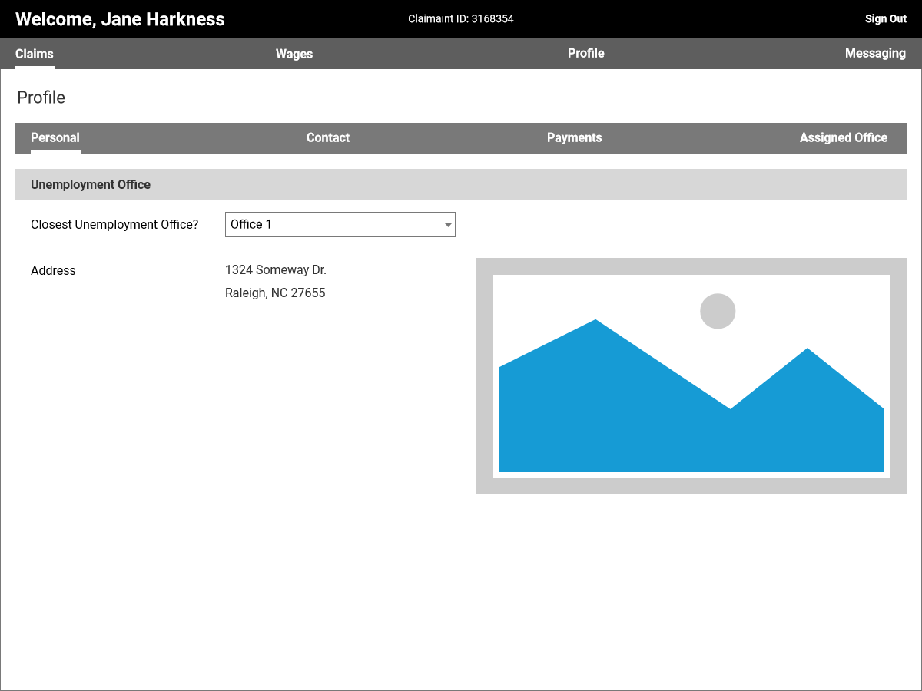
Task: Select the Assigned Office sub-tab
Action: click(843, 138)
